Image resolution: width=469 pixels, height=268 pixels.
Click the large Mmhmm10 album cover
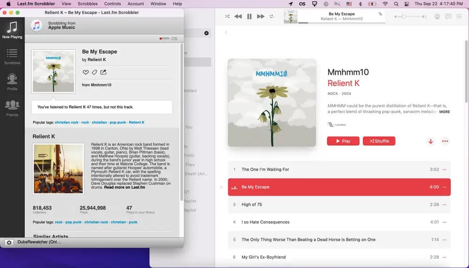(272, 103)
